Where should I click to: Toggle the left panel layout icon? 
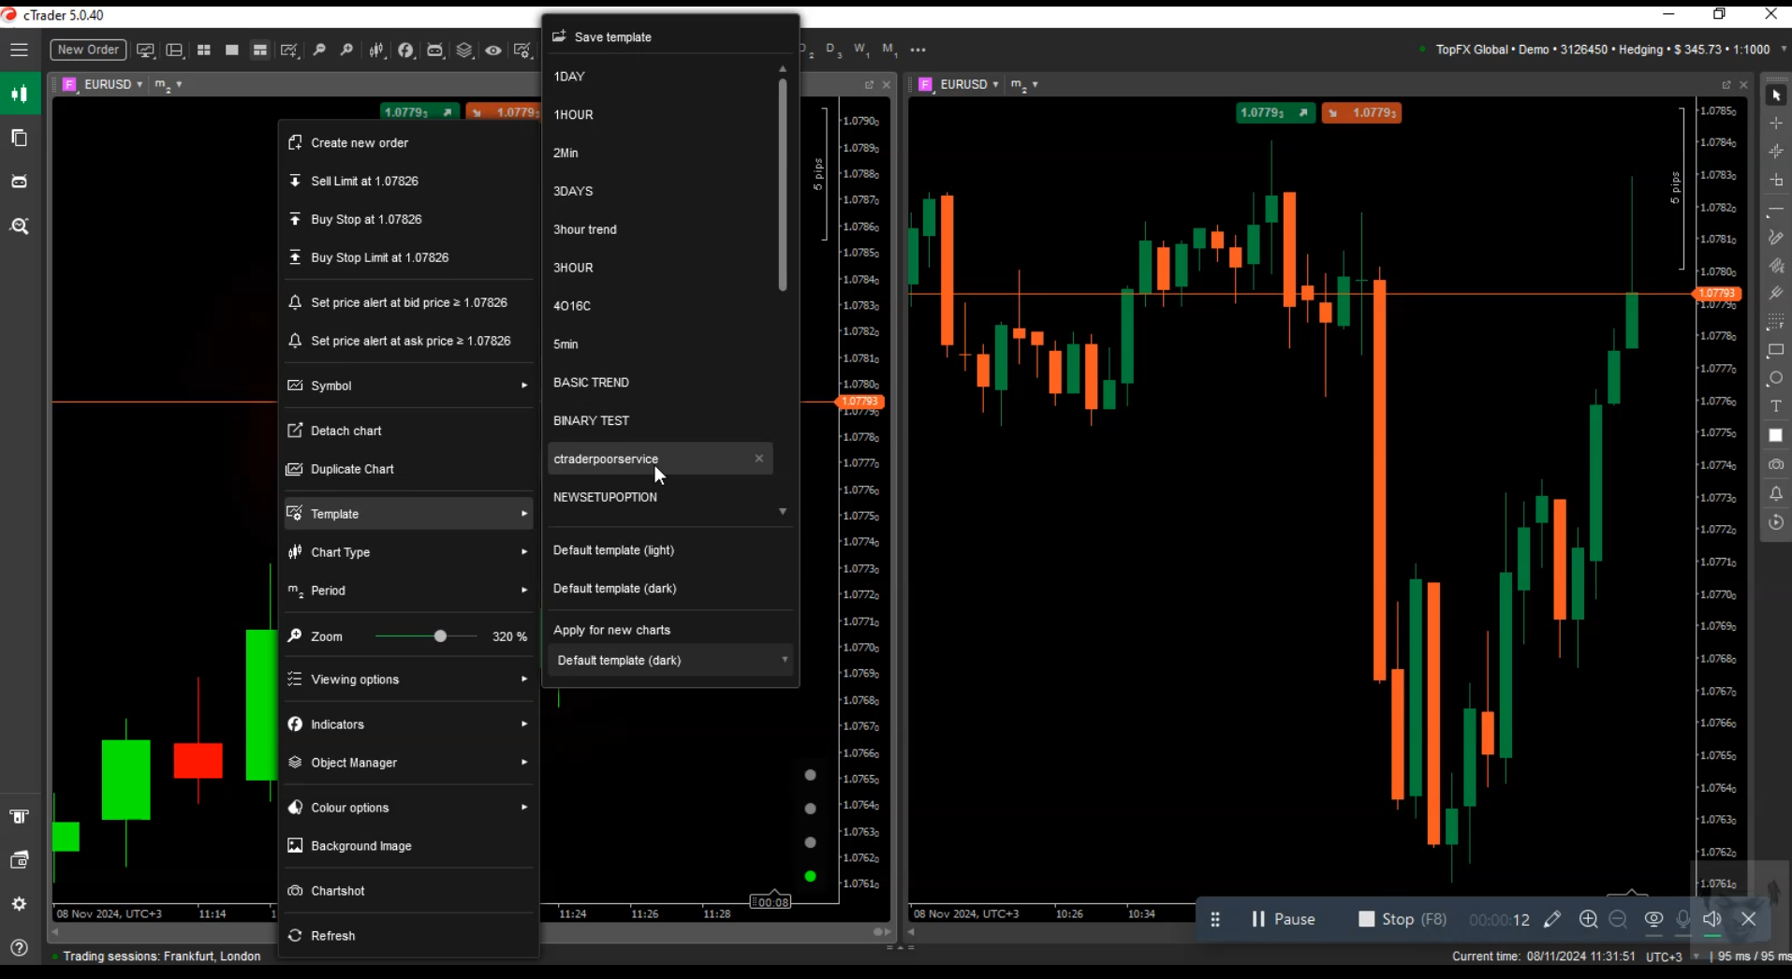(x=174, y=50)
